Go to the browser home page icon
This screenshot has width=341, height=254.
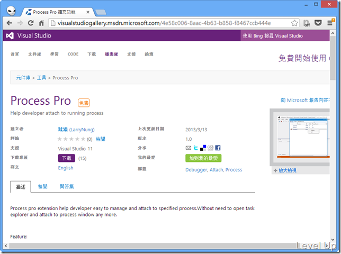[41, 23]
